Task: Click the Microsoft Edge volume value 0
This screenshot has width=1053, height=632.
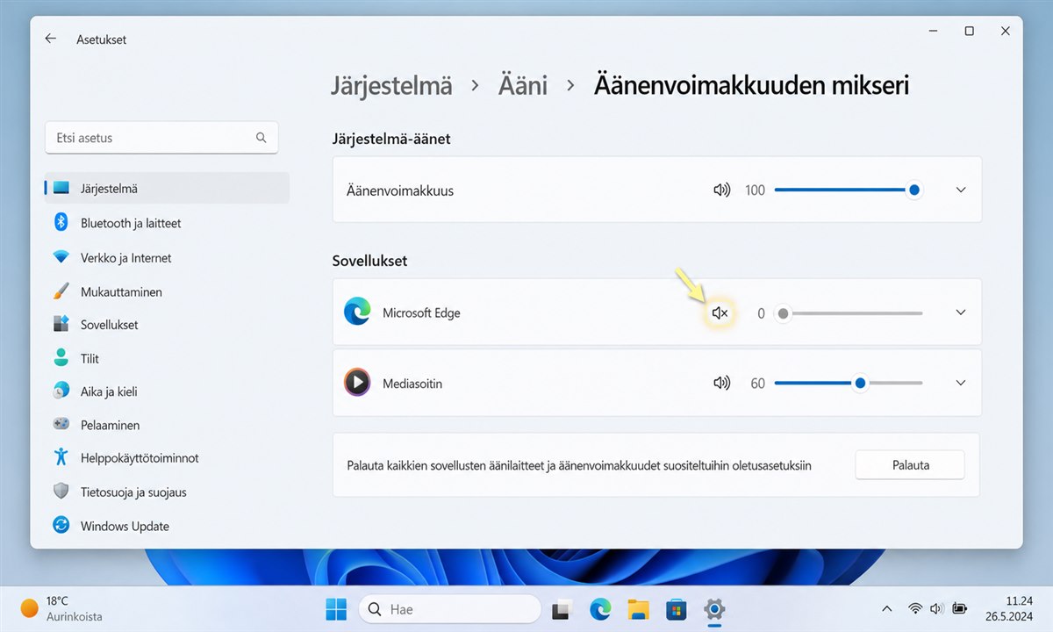Action: click(x=761, y=312)
